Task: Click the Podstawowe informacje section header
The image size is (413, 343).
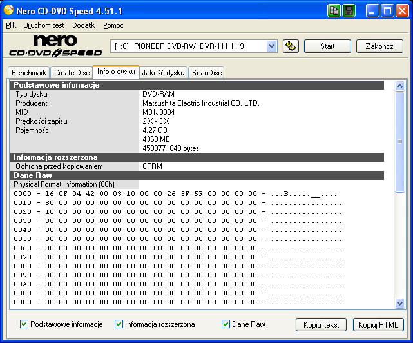Action: (x=197, y=85)
